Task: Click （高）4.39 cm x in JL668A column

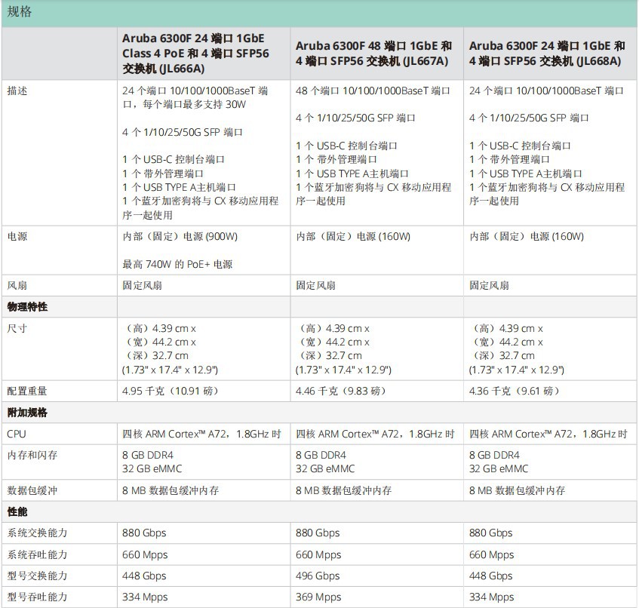Action: (x=507, y=328)
